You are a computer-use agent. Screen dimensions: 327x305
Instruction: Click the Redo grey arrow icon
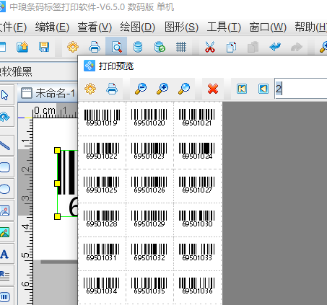(297, 47)
